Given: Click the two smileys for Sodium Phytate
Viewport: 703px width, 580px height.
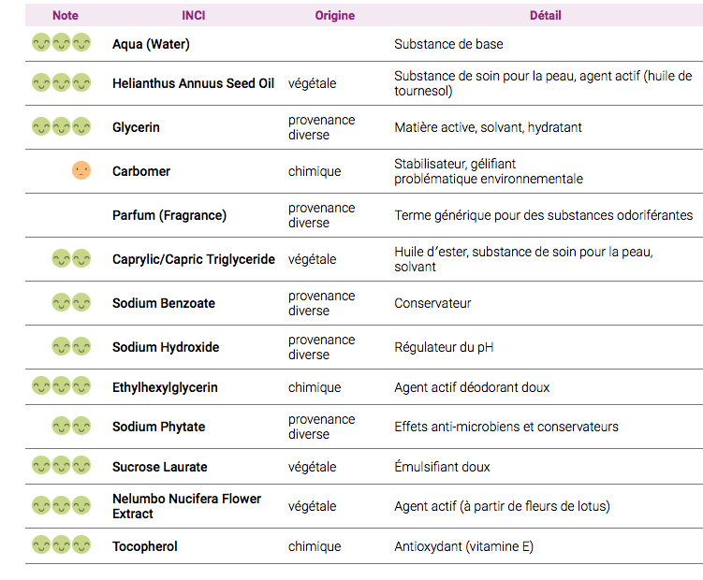Looking at the screenshot, I should [x=71, y=426].
